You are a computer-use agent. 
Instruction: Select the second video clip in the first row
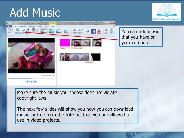[x=81, y=43]
